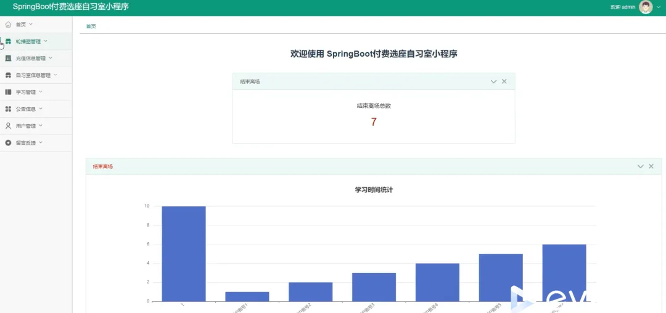Click the person icon beside 用户管理
This screenshot has width=666, height=313.
pyautogui.click(x=8, y=126)
